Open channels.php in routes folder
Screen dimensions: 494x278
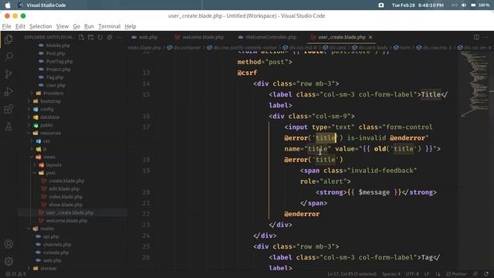tap(57, 244)
